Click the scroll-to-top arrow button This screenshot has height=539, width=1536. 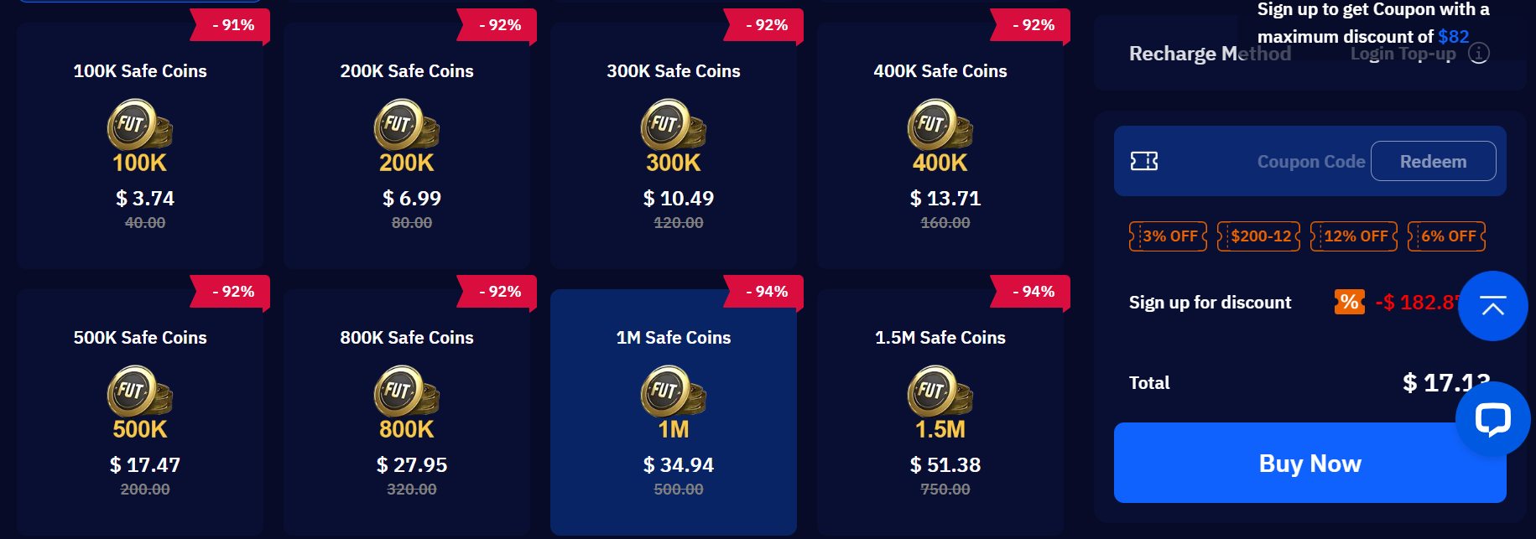(1492, 306)
